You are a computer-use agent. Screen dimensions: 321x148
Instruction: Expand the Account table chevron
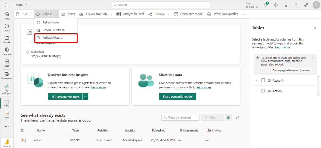coord(256,80)
